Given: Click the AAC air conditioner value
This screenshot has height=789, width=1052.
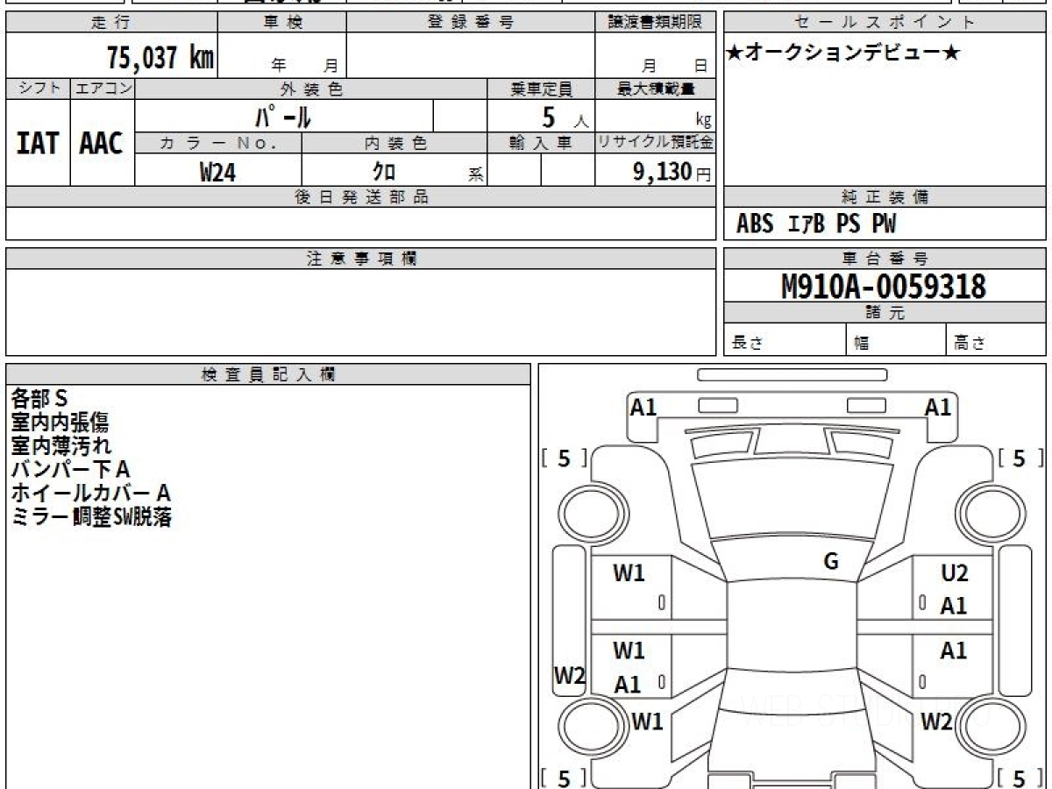Looking at the screenshot, I should pos(102,143).
